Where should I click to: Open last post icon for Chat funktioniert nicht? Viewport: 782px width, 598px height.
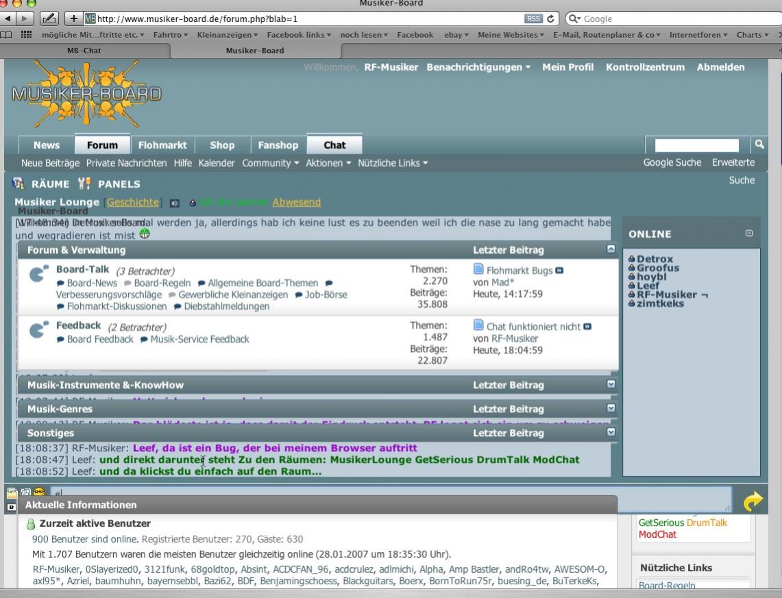pos(478,325)
